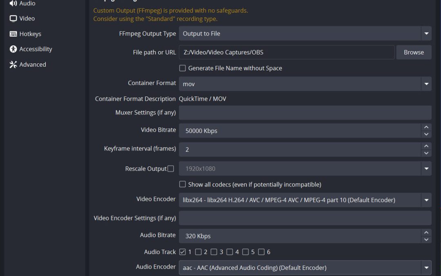Click the Audio speaker icon in sidebar
The image size is (441, 276).
tap(13, 3)
